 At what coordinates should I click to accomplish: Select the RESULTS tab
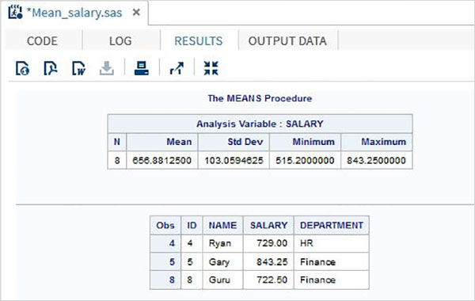tap(199, 41)
